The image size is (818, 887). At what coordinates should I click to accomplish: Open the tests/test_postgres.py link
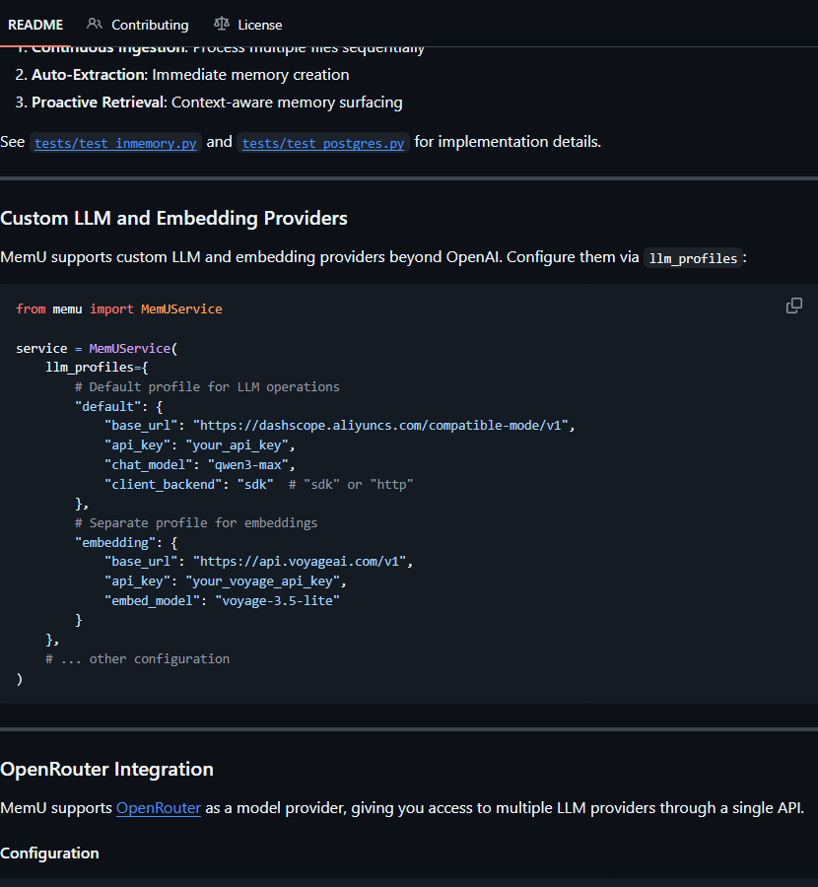[x=323, y=143]
